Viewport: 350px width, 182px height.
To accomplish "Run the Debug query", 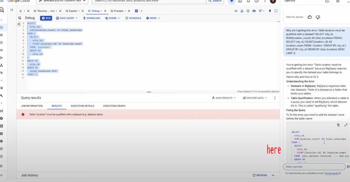I will [x=46, y=18].
